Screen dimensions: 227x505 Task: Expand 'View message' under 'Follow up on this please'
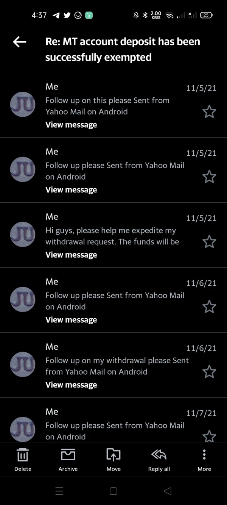point(71,125)
